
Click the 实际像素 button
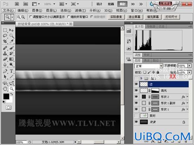point(116,17)
